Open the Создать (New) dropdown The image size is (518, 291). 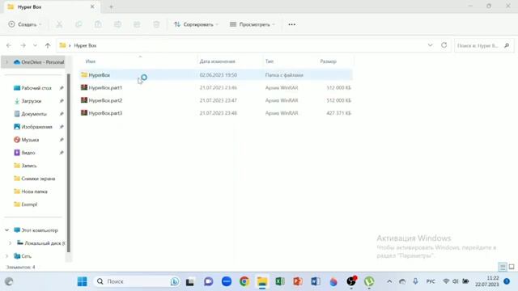(x=25, y=24)
